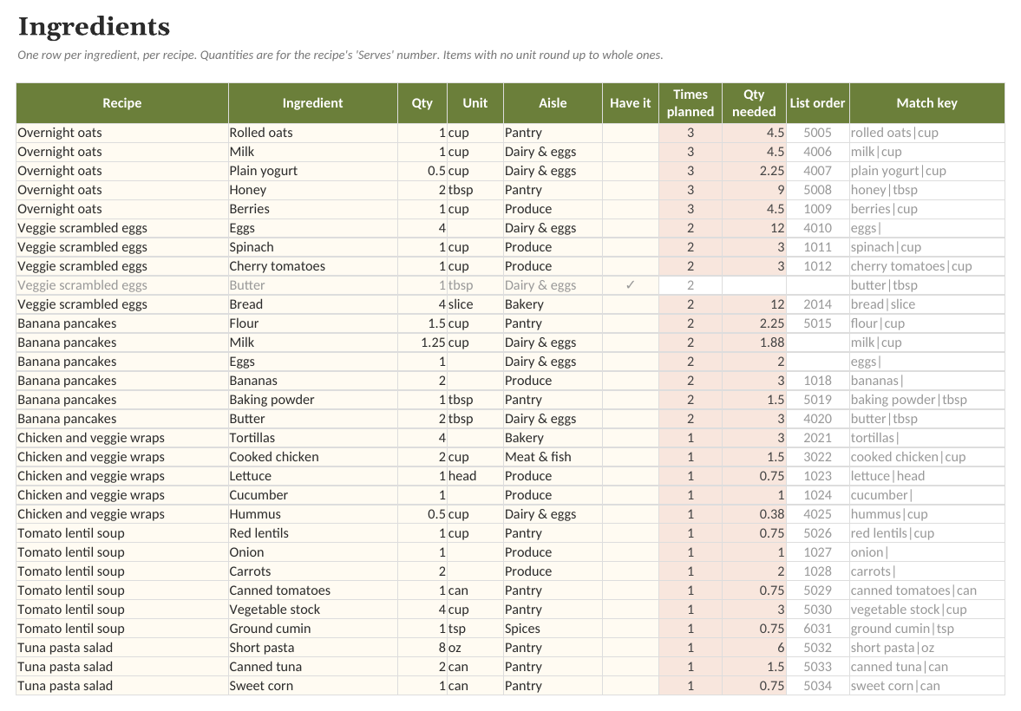The width and height of the screenshot is (1021, 711).
Task: Click the subtitle beginning 'One row per ingredient'
Action: (x=340, y=55)
